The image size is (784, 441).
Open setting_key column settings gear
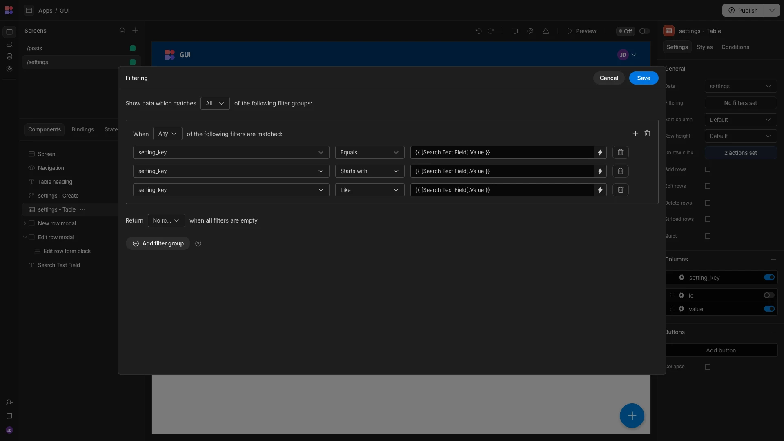click(x=682, y=278)
